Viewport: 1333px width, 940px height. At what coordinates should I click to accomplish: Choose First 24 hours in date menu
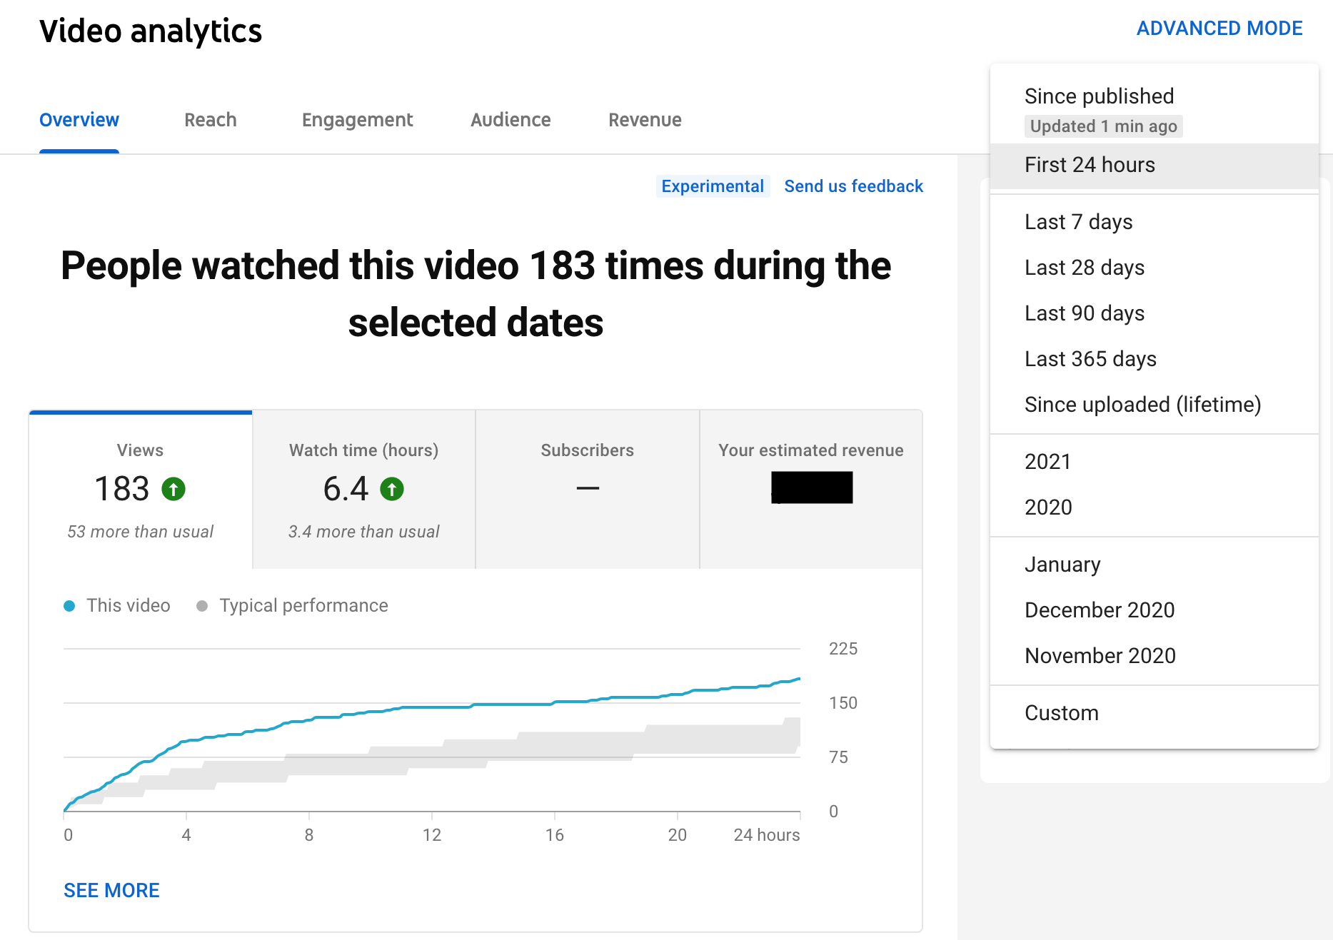1090,165
